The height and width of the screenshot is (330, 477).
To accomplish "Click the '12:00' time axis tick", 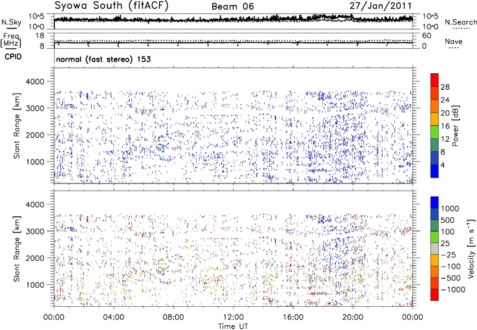I will (233, 317).
